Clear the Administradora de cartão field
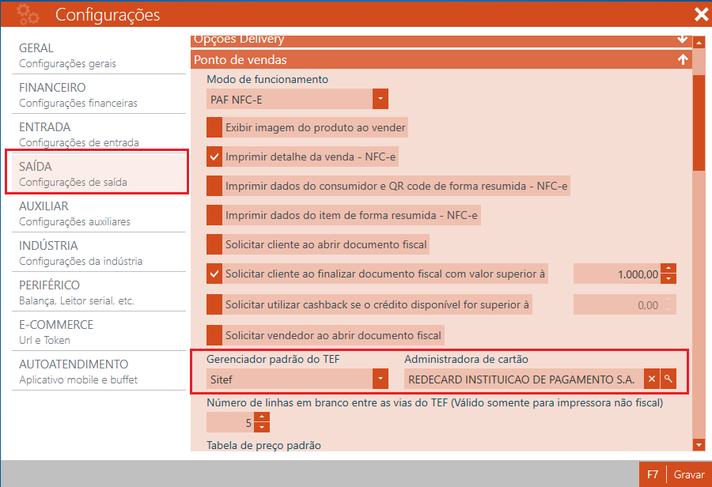Viewport: 712px width, 487px height. pos(652,379)
